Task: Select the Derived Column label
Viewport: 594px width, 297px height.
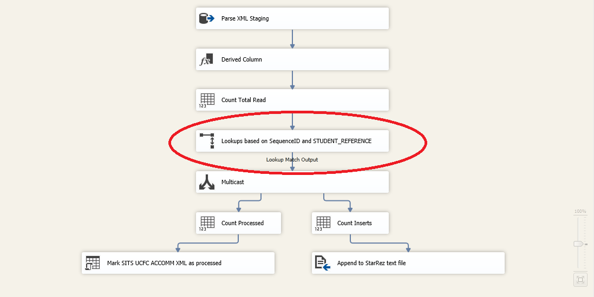Action: click(x=241, y=60)
